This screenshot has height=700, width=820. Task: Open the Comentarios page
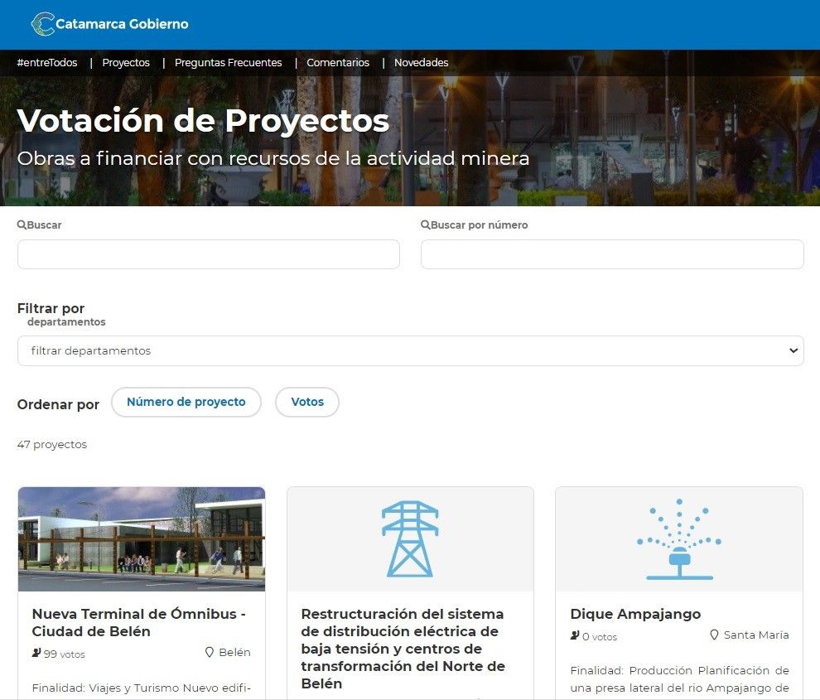pos(338,62)
